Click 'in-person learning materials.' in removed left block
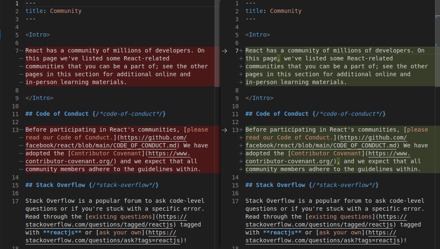The width and height of the screenshot is (440, 249). click(76, 82)
